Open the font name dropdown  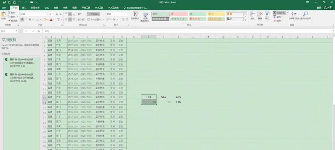tap(47, 14)
